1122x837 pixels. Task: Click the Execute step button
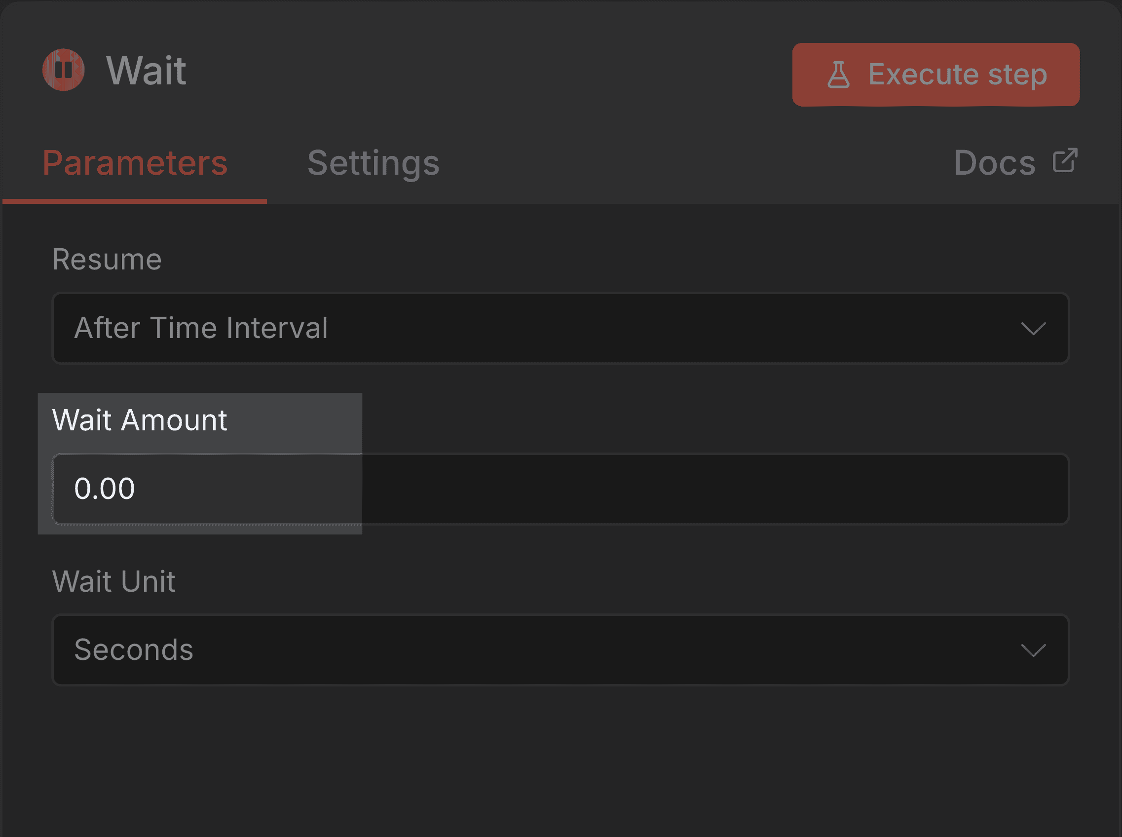935,74
